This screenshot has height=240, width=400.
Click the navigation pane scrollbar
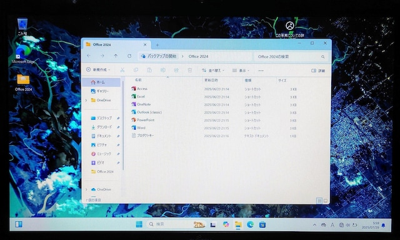click(123, 125)
